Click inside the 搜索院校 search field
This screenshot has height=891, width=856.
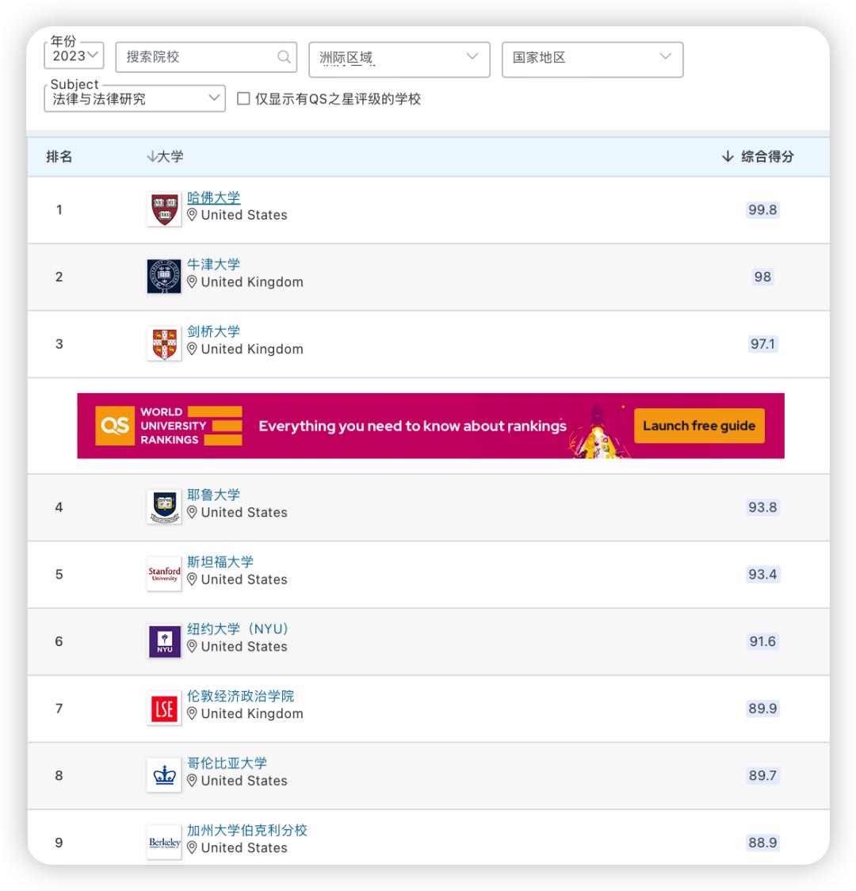coord(198,59)
